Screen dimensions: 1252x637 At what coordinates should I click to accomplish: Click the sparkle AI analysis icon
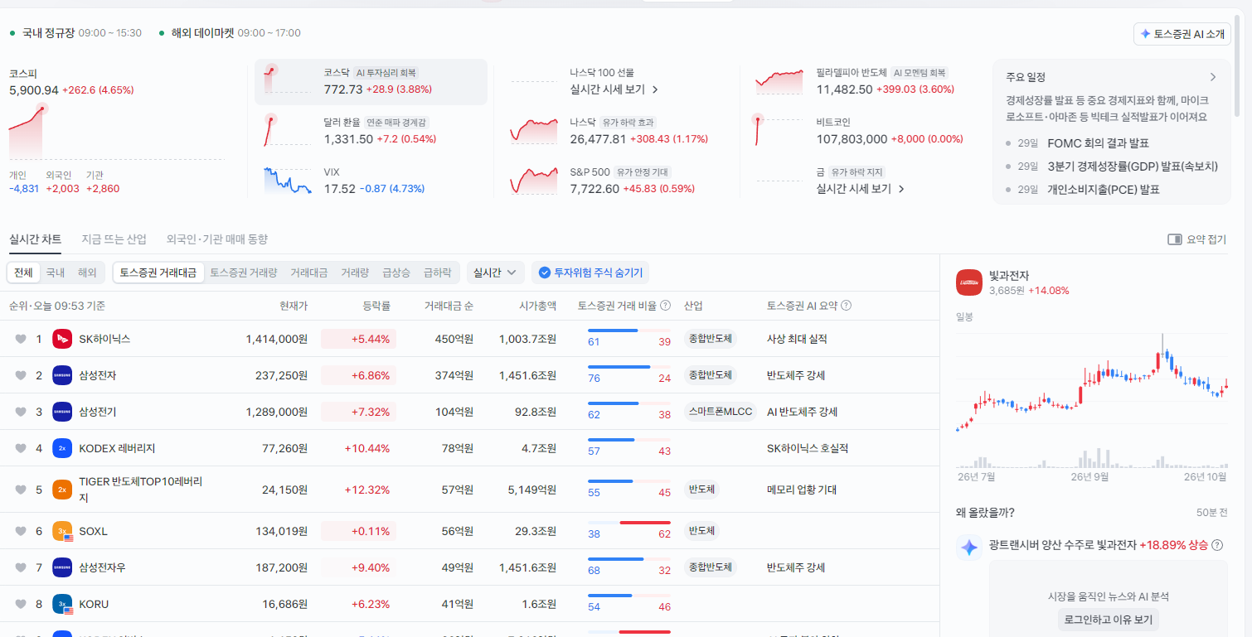[x=968, y=547]
